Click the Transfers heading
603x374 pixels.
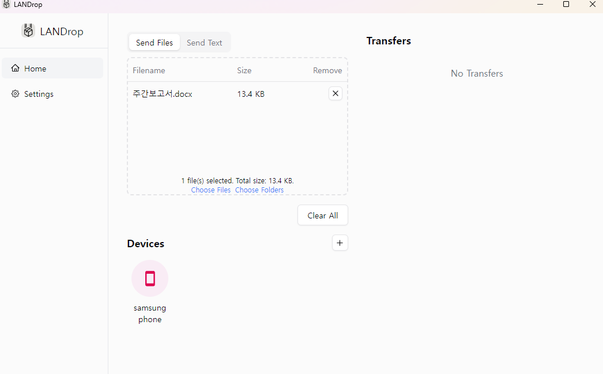[389, 41]
